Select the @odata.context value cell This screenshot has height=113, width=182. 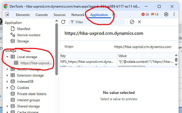click(146, 62)
